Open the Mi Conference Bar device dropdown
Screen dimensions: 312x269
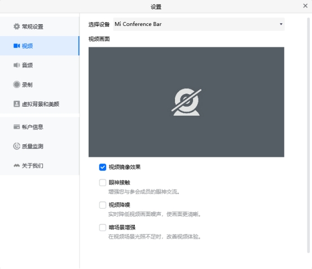(x=199, y=24)
